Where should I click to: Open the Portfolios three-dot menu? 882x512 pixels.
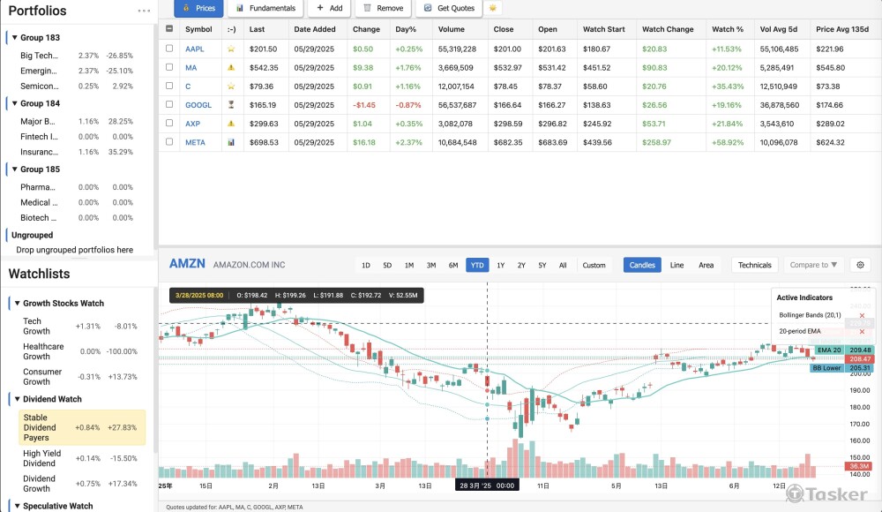click(x=144, y=11)
